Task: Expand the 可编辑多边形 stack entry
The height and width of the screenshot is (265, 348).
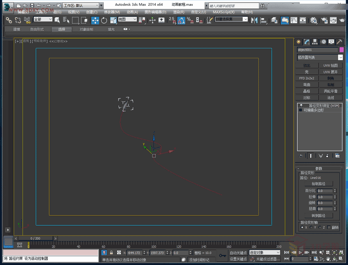Action: 301,110
